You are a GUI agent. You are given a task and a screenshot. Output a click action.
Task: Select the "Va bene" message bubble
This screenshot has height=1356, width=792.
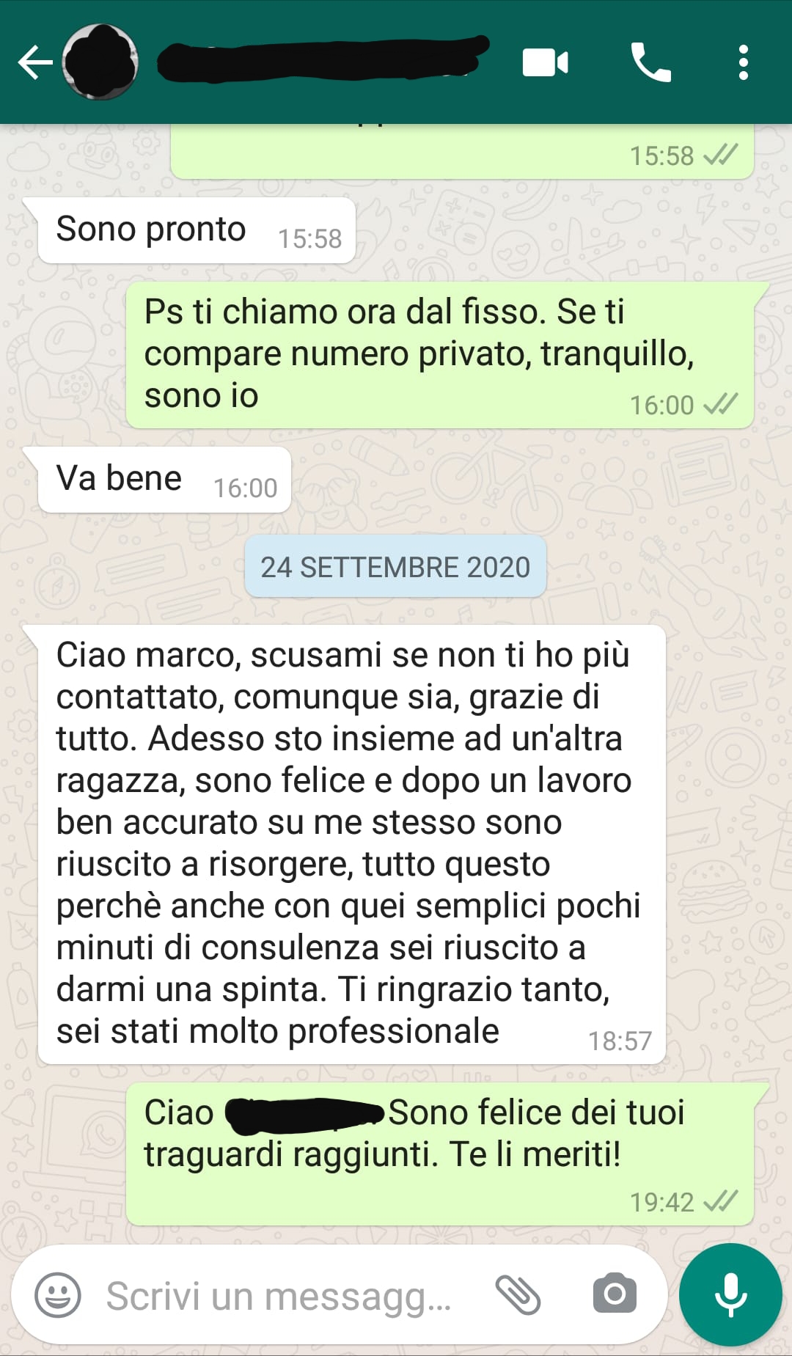164,480
